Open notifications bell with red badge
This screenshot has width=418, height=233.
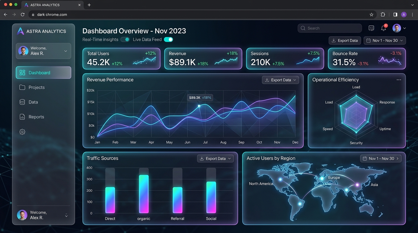pos(384,28)
